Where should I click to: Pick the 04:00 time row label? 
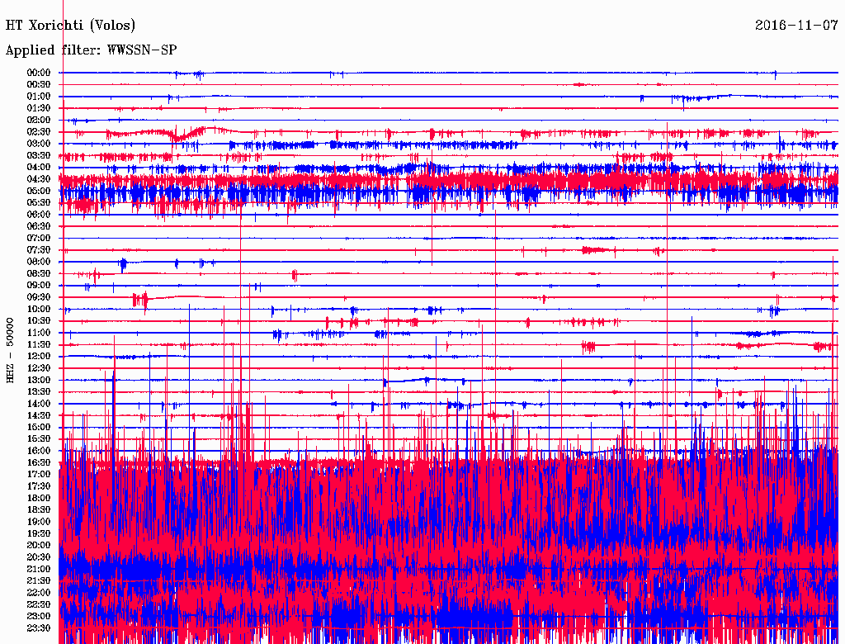click(39, 168)
